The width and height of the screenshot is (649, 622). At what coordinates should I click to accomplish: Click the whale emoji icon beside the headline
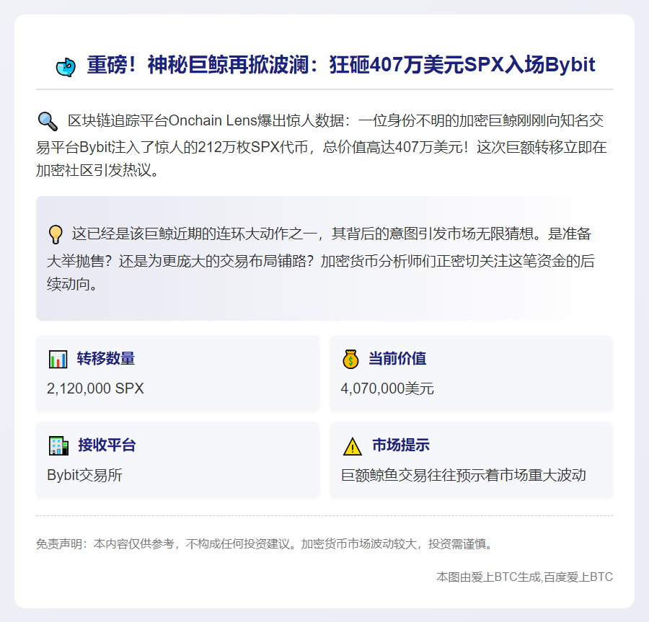point(66,67)
